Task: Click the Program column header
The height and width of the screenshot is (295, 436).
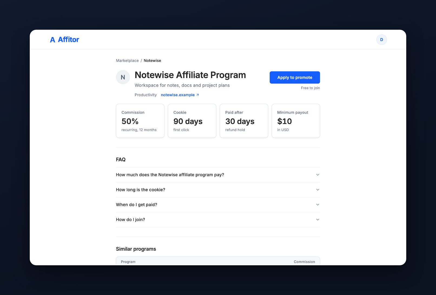Action: 128,262
